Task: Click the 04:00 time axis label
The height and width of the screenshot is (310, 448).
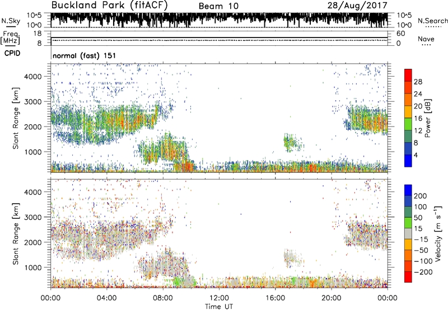Action: [106, 298]
